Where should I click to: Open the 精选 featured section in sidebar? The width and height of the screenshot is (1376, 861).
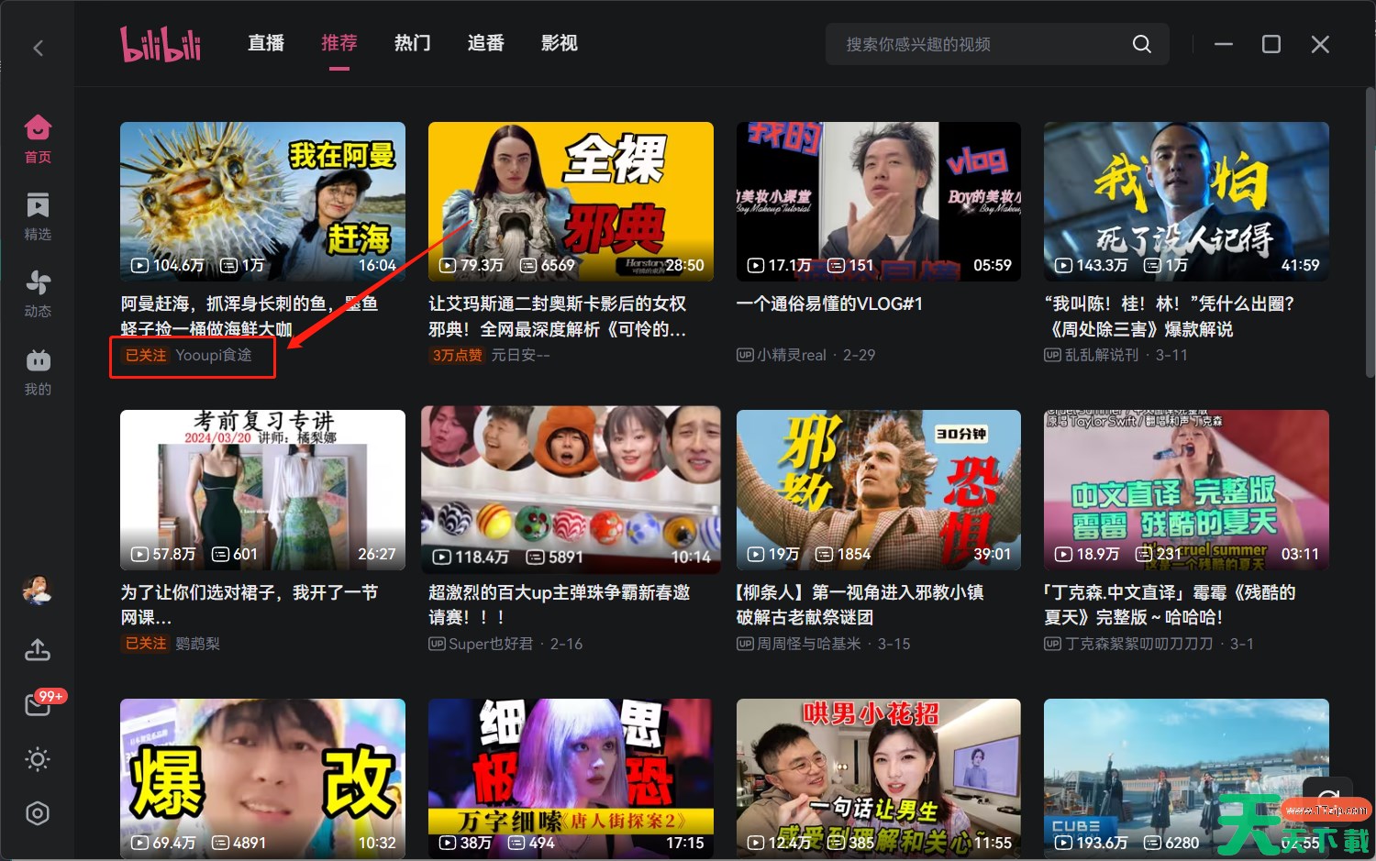(x=38, y=216)
